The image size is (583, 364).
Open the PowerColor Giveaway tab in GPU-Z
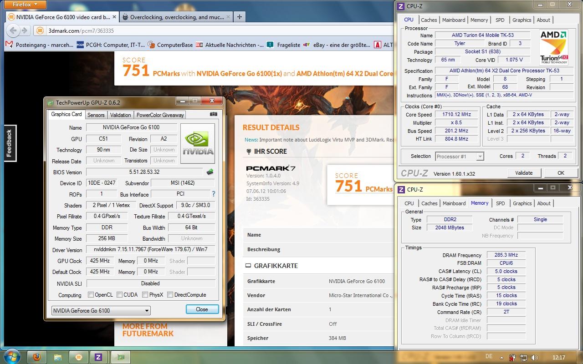click(x=160, y=115)
